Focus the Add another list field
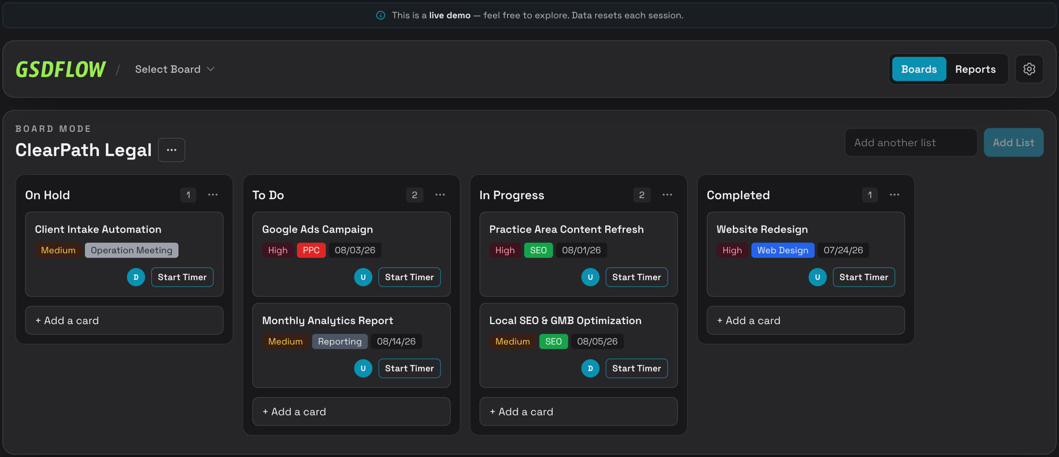 point(911,142)
